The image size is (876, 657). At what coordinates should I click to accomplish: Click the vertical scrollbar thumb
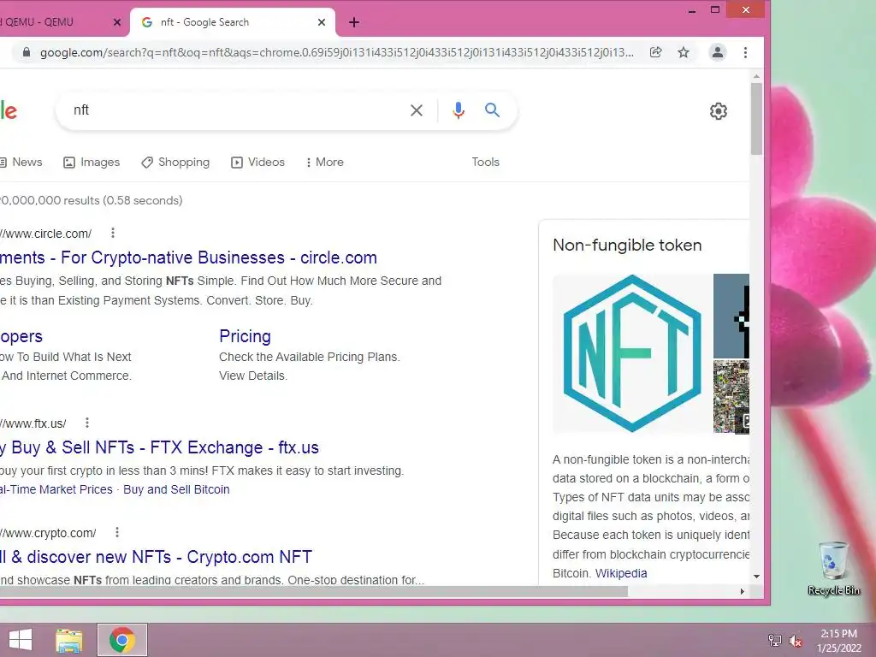756,118
